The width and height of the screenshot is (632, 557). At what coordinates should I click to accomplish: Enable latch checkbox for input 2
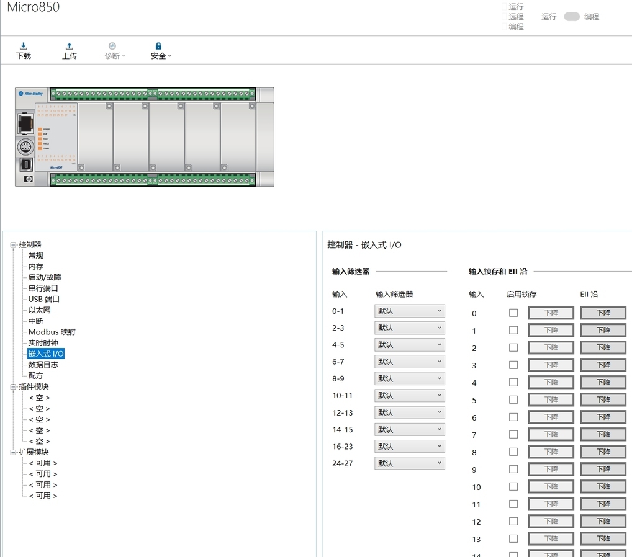pyautogui.click(x=513, y=347)
